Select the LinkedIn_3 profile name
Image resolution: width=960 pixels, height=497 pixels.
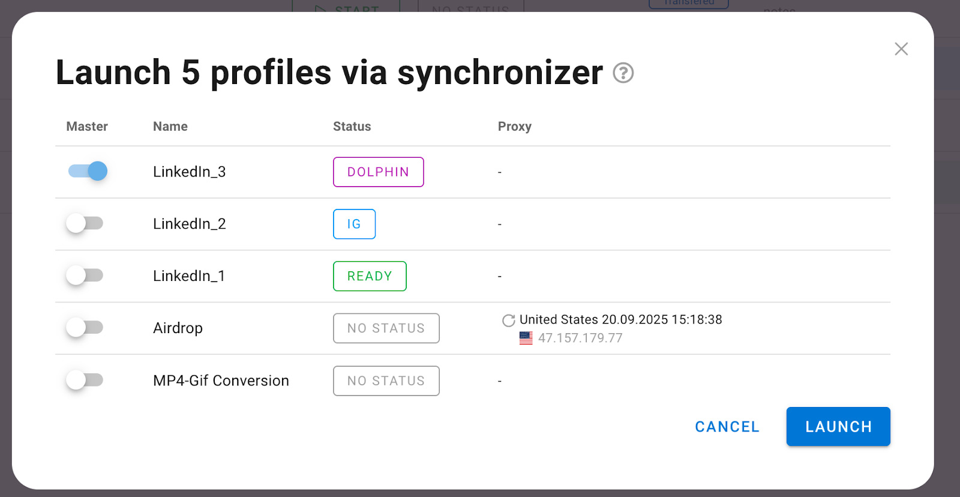tap(189, 172)
